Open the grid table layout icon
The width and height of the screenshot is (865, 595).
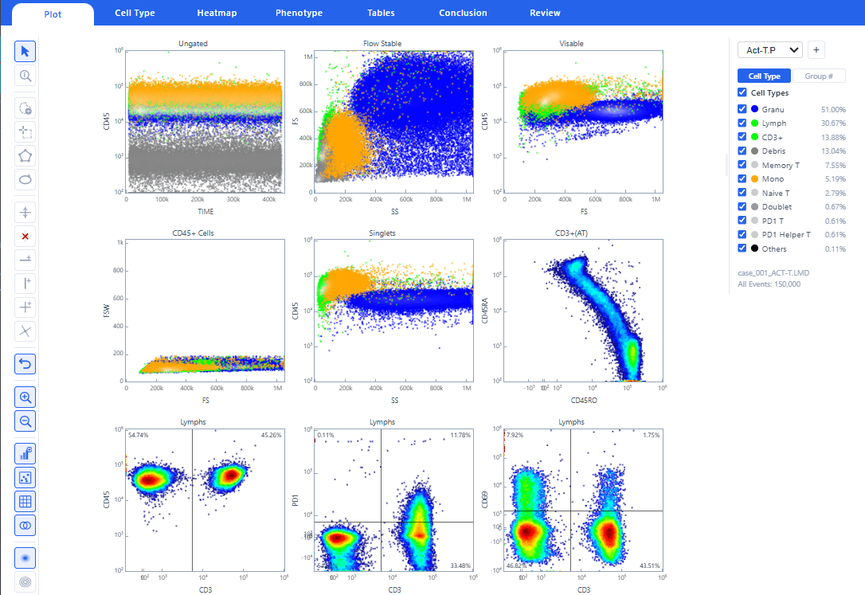25,502
